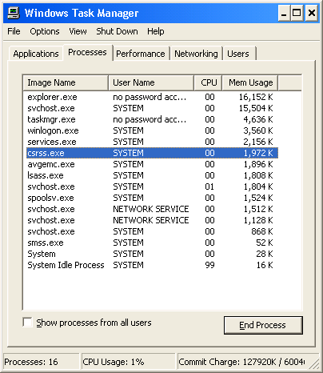Open the Help menu
This screenshot has width=323, height=373.
point(156,31)
